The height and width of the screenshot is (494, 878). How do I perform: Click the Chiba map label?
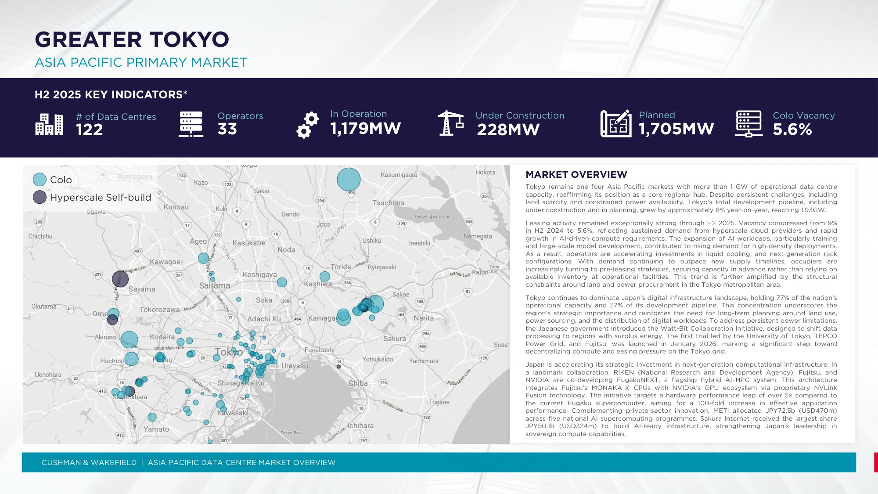tap(358, 383)
